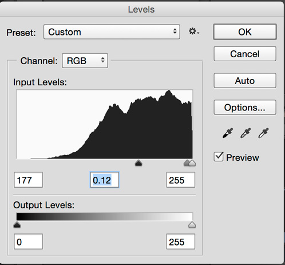Click the output black level slider handle
The width and height of the screenshot is (285, 265).
(17, 225)
